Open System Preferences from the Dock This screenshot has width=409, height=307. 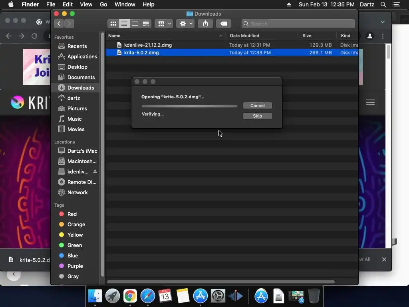[x=218, y=296]
